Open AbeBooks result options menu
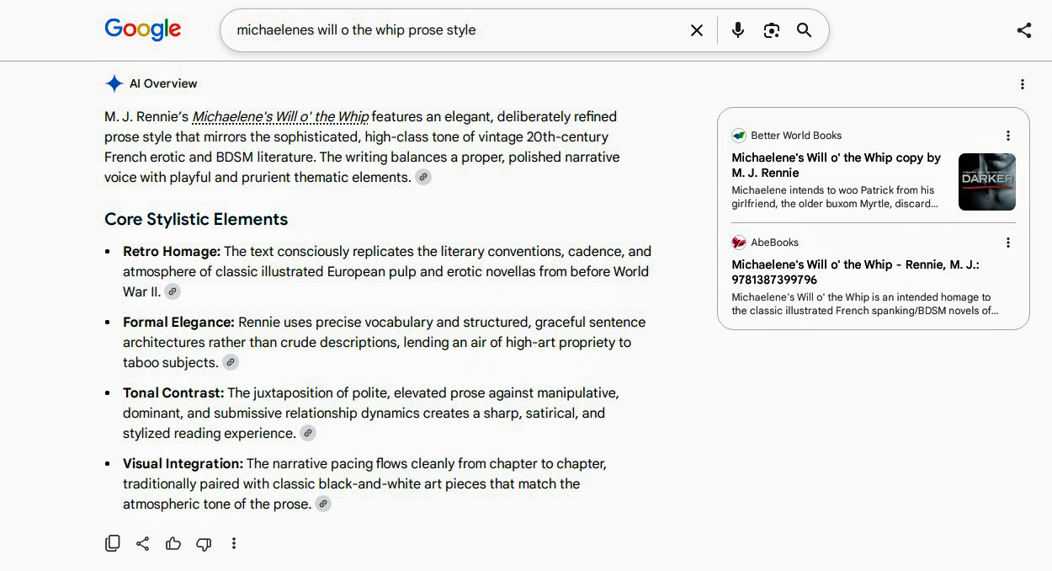 point(1008,243)
